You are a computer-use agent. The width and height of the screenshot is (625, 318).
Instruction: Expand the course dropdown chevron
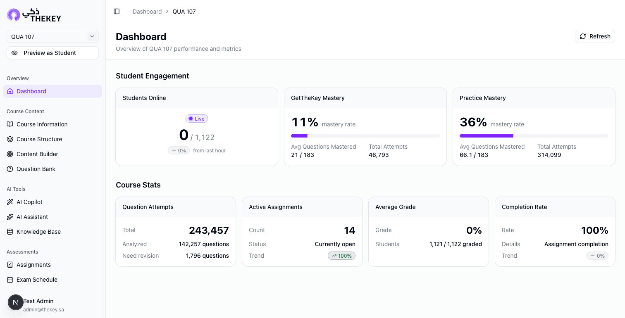(x=92, y=36)
